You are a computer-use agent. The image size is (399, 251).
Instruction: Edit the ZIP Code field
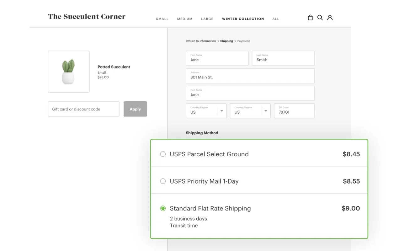click(294, 111)
